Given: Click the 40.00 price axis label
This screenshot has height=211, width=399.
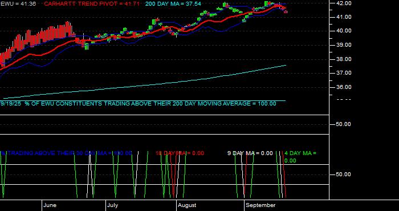Looking at the screenshot, I should [344, 31].
